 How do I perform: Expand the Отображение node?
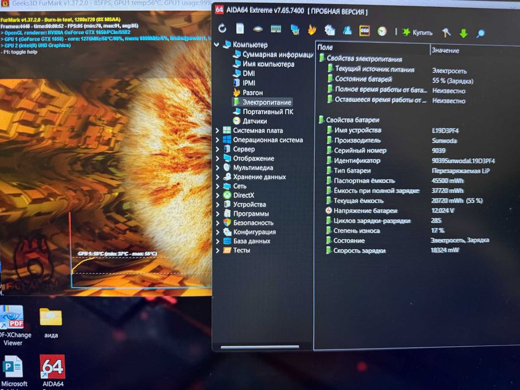pyautogui.click(x=217, y=158)
